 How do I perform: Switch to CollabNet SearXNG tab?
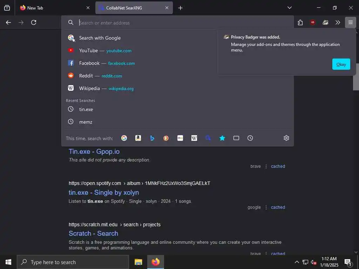(134, 8)
